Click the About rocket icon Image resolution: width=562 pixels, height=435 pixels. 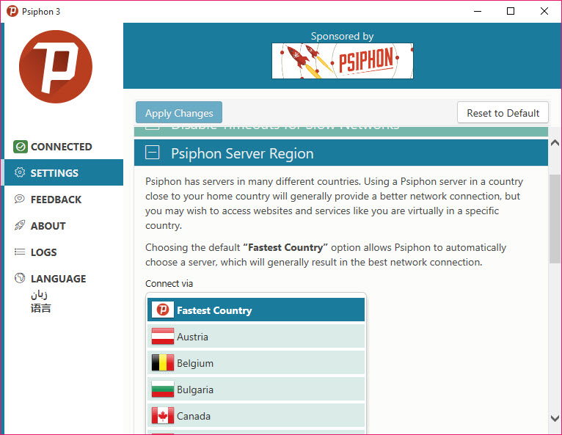[x=19, y=225]
